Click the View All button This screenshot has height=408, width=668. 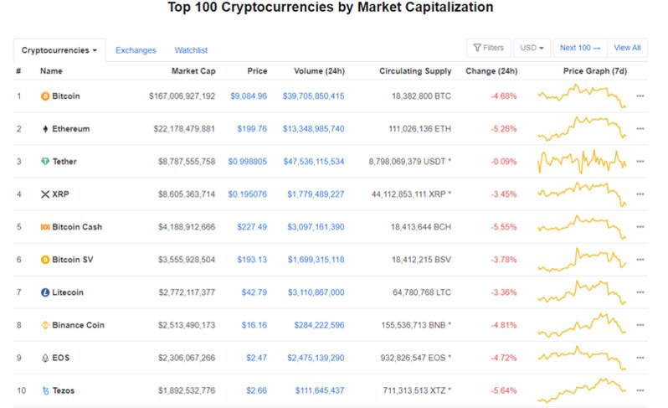pos(627,48)
